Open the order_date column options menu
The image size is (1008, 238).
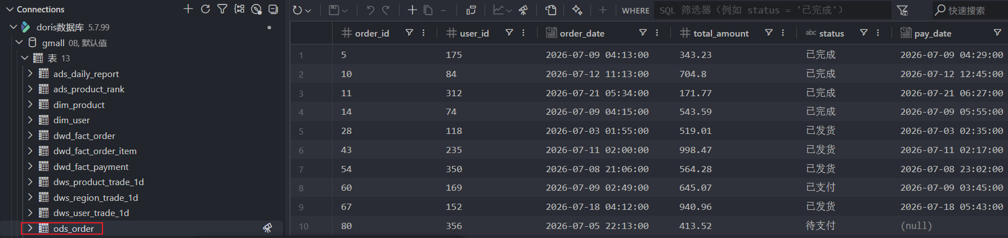coord(657,33)
